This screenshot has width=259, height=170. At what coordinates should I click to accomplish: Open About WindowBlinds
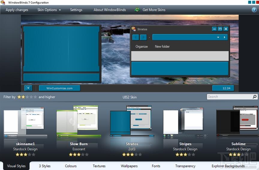[110, 10]
